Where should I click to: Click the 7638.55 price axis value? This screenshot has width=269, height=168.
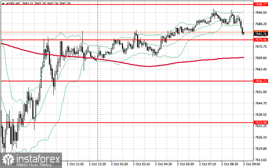(x=261, y=115)
